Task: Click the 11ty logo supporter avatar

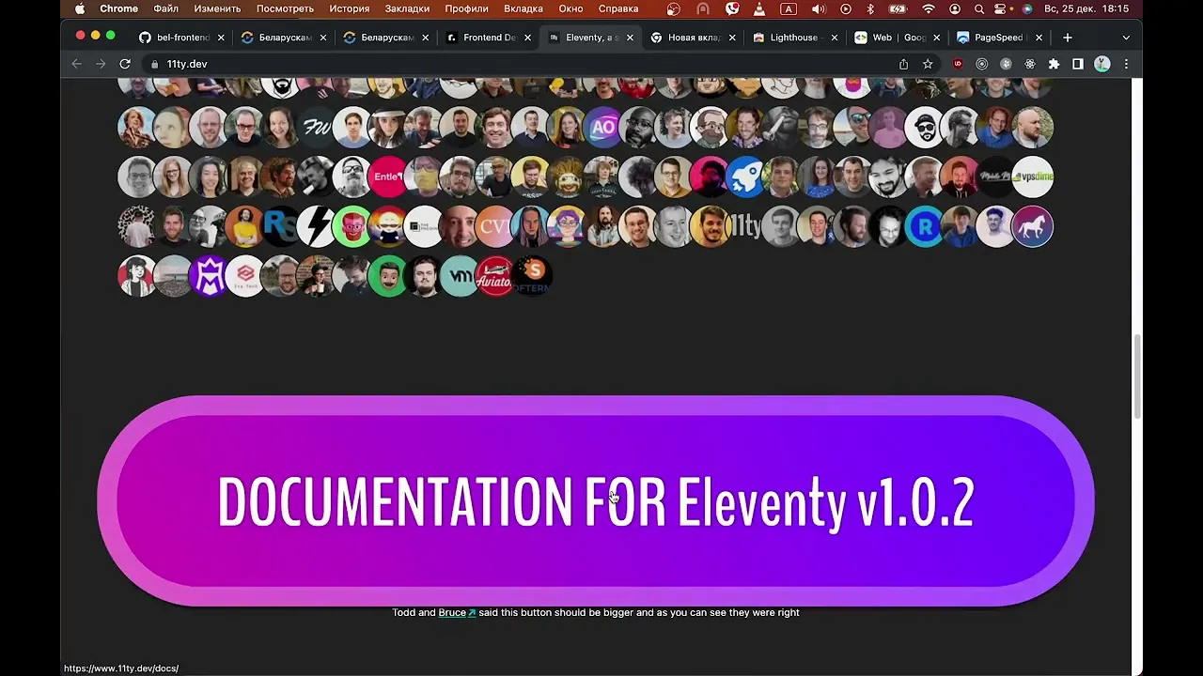Action: tap(745, 226)
